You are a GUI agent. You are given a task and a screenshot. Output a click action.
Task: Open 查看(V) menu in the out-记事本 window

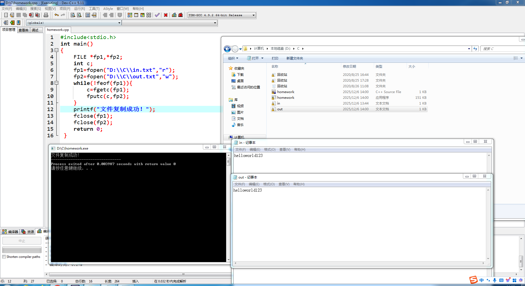pos(284,184)
